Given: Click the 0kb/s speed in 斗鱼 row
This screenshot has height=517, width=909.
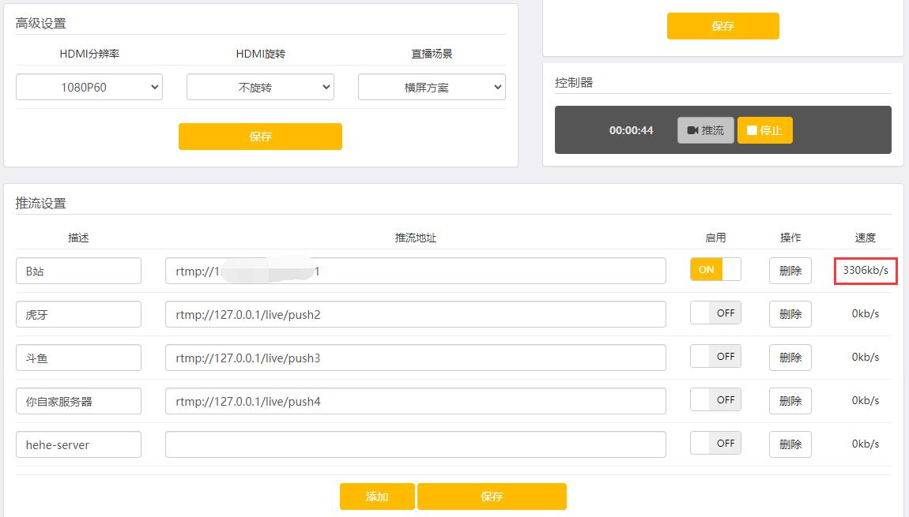Looking at the screenshot, I should coord(866,358).
